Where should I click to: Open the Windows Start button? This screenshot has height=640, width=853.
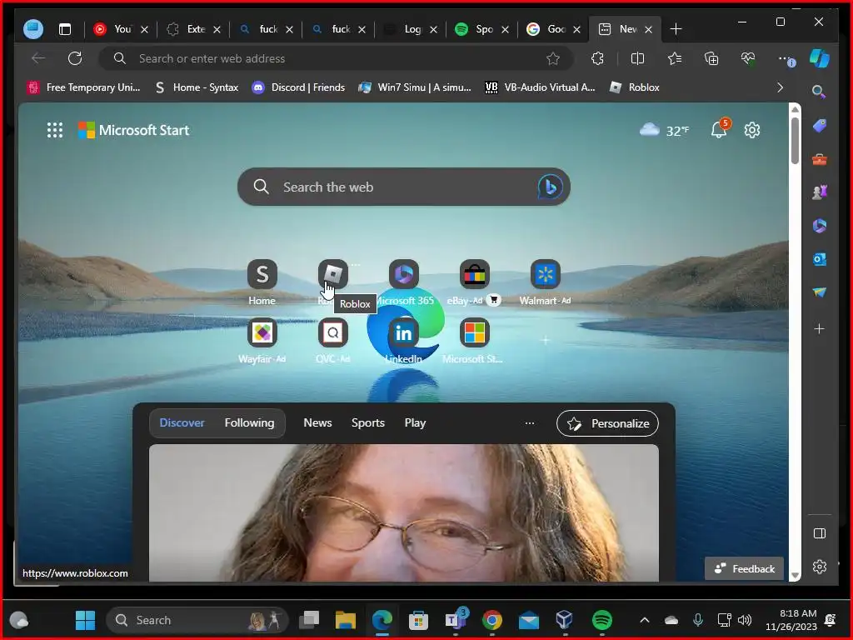coord(85,620)
